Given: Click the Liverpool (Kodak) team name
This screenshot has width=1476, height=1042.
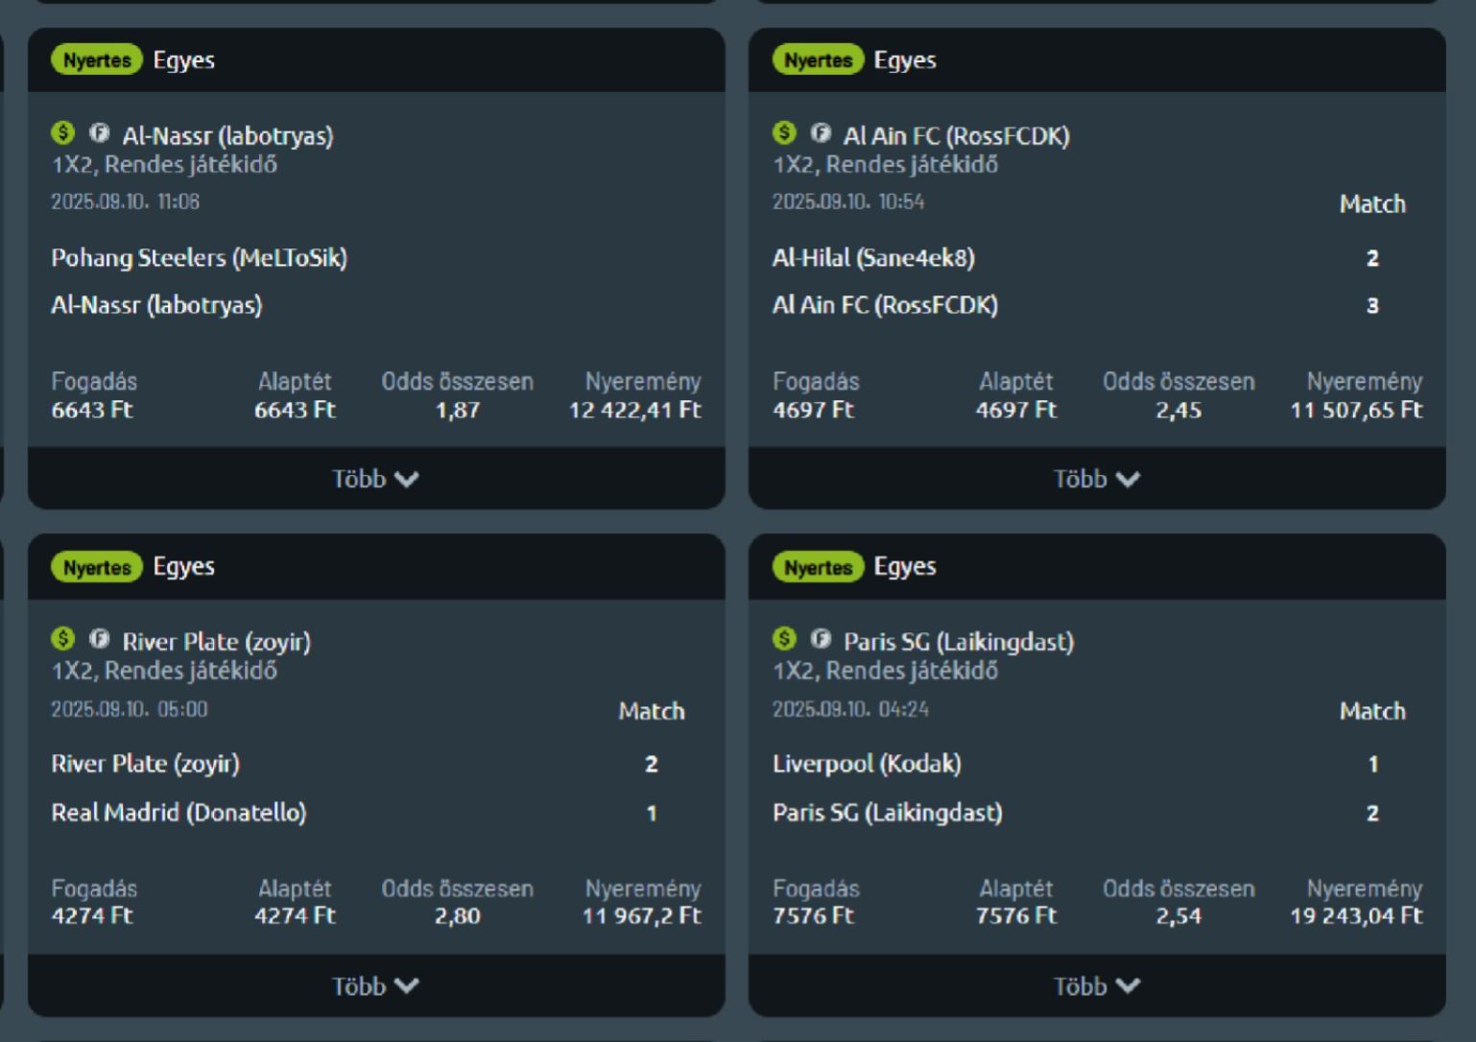Looking at the screenshot, I should point(867,764).
